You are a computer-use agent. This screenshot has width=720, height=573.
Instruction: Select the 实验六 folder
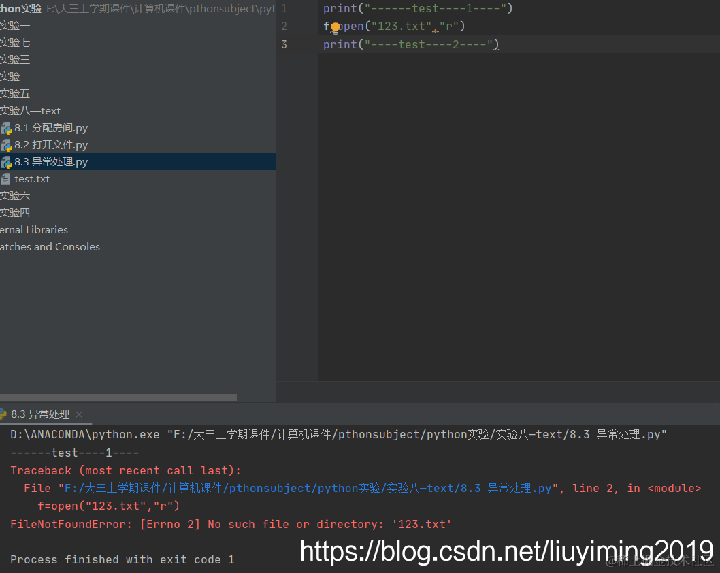15,195
